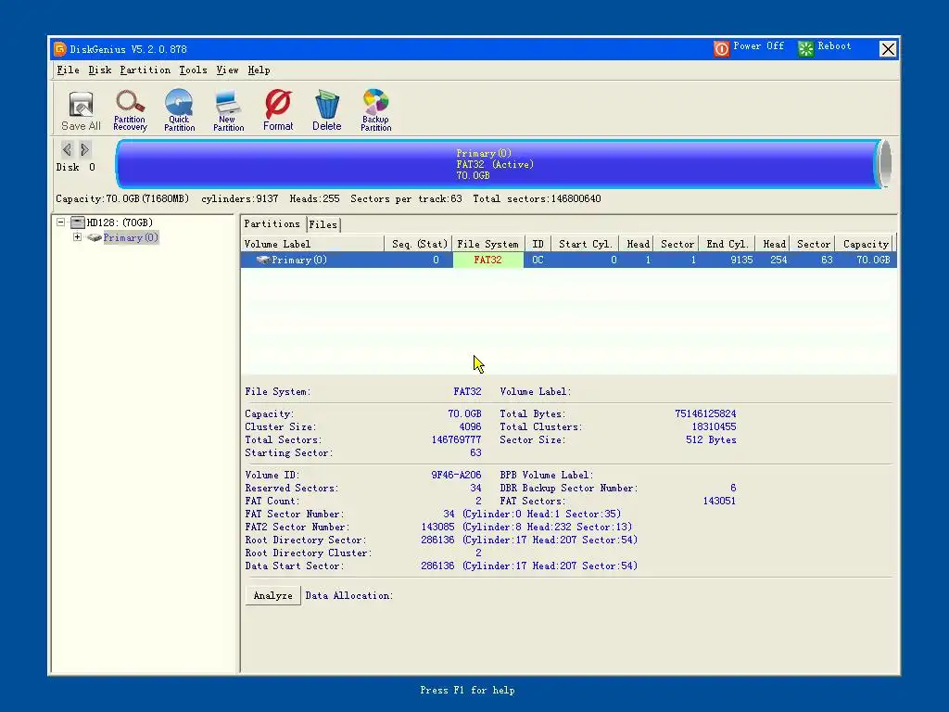Open the Tools menu
This screenshot has height=712, width=949.
pyautogui.click(x=193, y=70)
